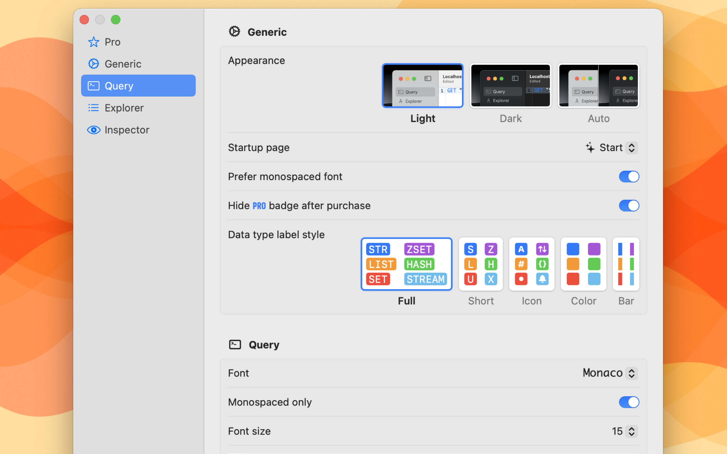Viewport: 727px width, 454px height.
Task: Open the Startup page dropdown
Action: pos(611,148)
